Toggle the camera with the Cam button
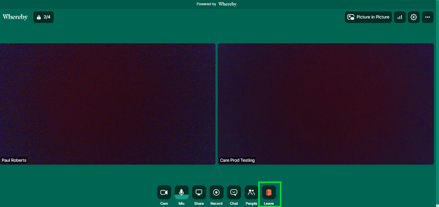The image size is (439, 207). [164, 192]
